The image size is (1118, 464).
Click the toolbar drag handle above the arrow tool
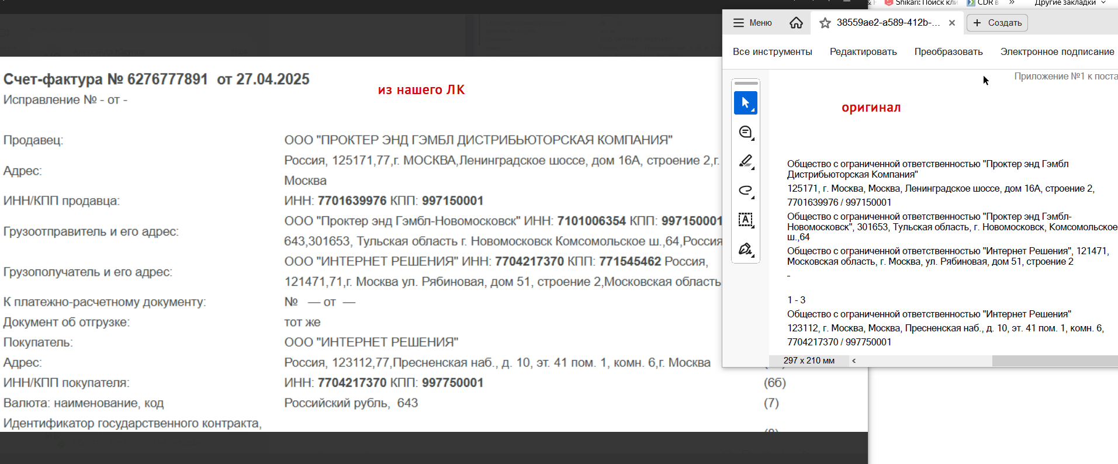click(746, 84)
